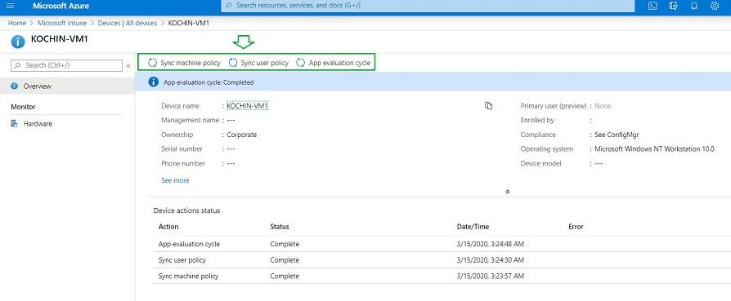Go to the Home breadcrumb
Screen dimensions: 731x301
[17, 23]
